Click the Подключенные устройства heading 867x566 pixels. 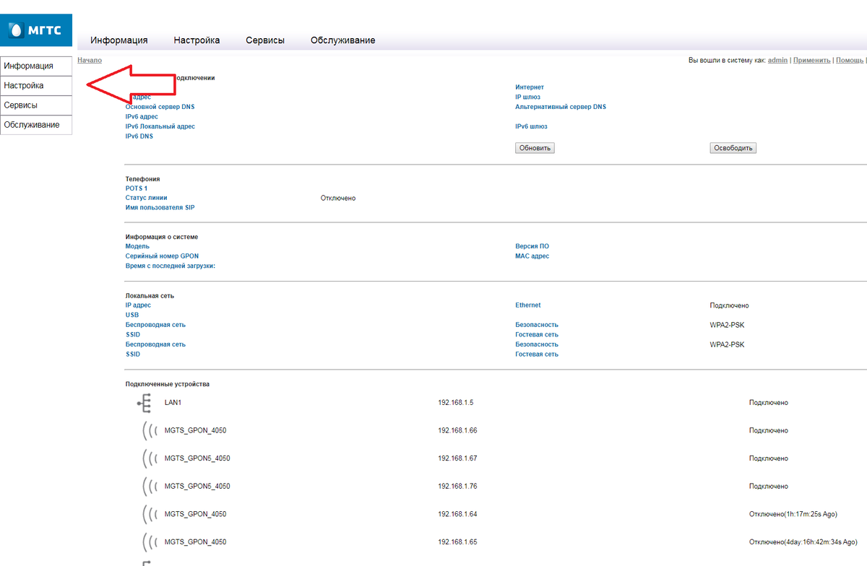coord(168,384)
